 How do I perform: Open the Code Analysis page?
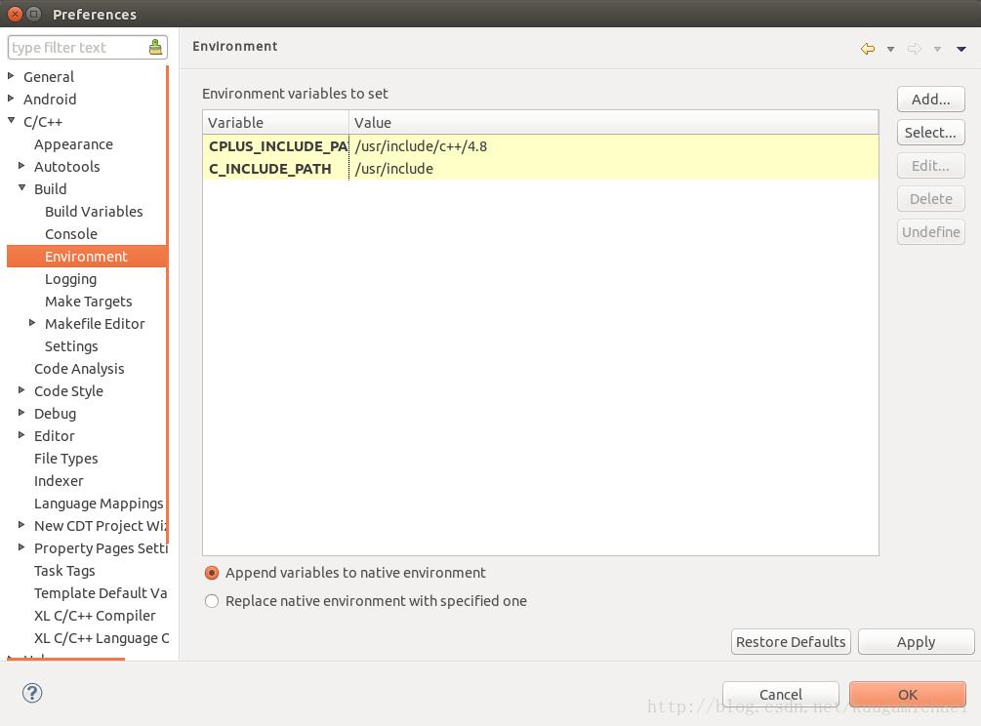pos(79,369)
